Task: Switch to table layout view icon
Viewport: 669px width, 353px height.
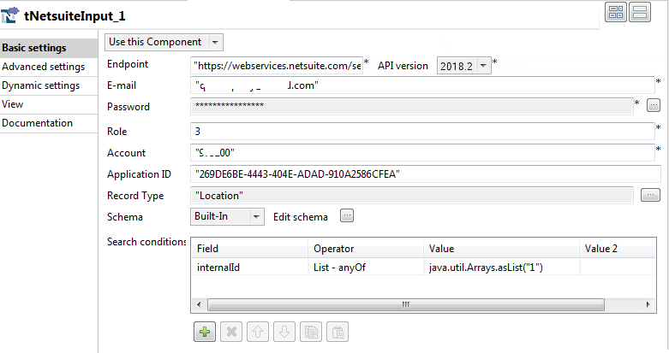Action: [616, 12]
